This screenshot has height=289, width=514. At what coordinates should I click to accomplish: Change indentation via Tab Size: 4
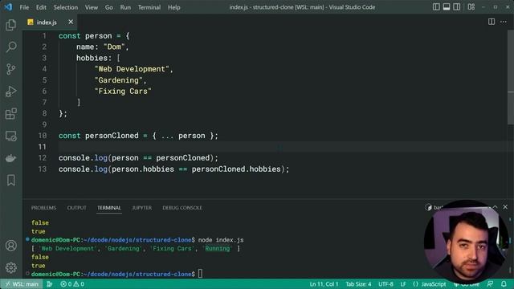pos(358,284)
